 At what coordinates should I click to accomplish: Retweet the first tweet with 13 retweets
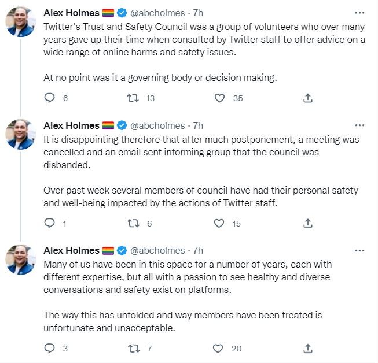click(133, 98)
